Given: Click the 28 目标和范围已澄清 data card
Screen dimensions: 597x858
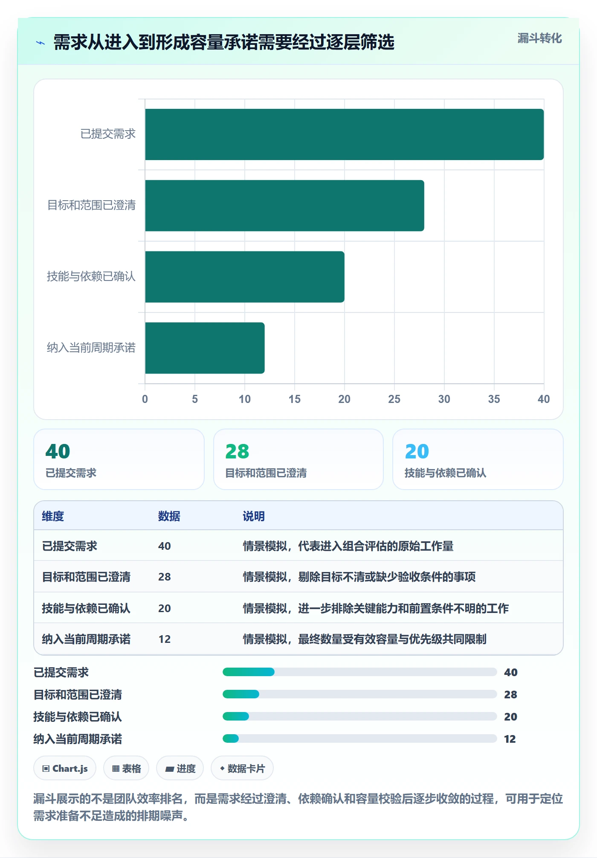Looking at the screenshot, I should click(x=298, y=459).
